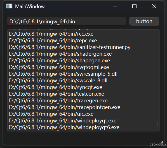Image resolution: width=167 pixels, height=148 pixels.
Task: Select the rcc.exe path line
Action: 51,34
